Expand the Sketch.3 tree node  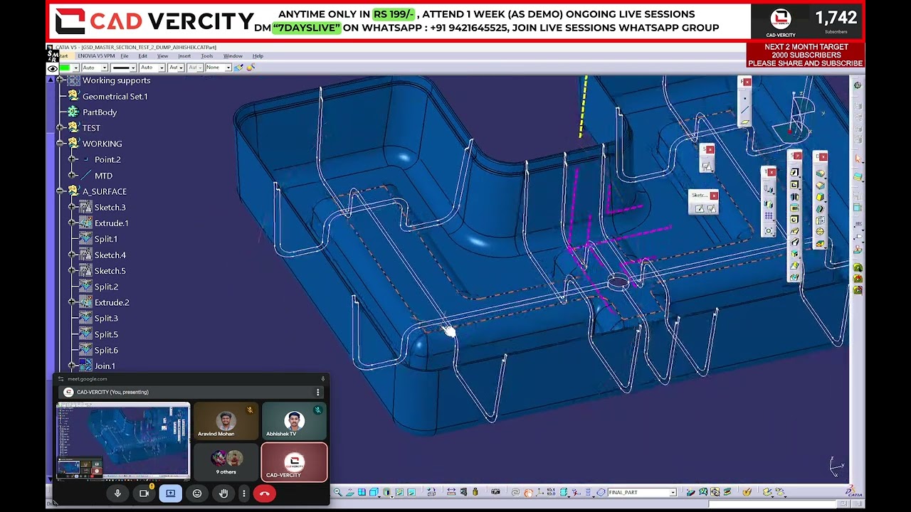(73, 207)
